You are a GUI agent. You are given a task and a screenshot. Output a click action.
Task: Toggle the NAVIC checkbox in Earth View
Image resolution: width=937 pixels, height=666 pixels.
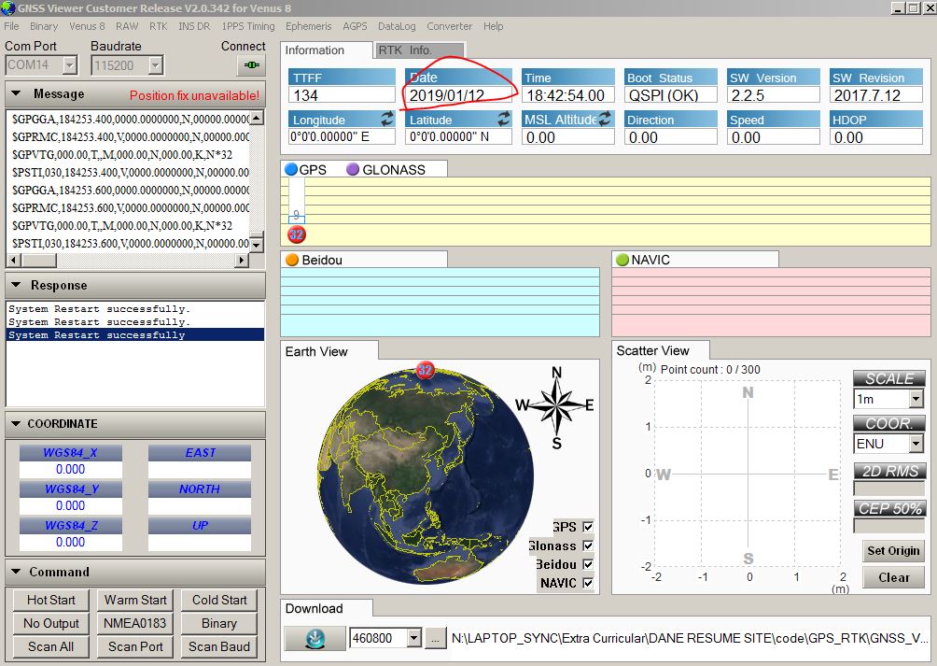[x=588, y=582]
